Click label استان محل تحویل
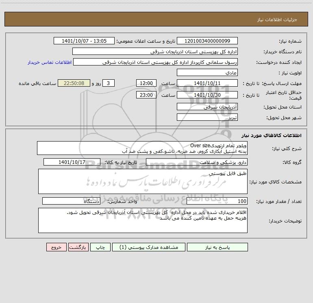The width and height of the screenshot is (313, 303). click(x=283, y=107)
